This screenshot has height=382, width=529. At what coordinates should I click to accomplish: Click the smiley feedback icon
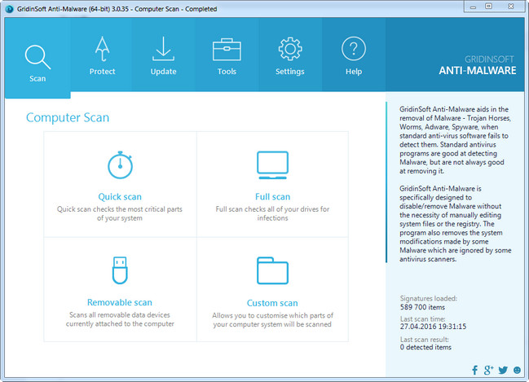tap(517, 370)
